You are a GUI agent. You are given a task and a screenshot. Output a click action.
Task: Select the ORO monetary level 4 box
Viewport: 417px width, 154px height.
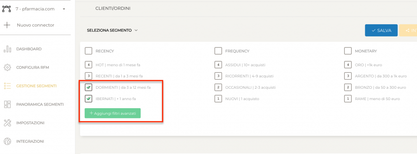tap(348, 65)
